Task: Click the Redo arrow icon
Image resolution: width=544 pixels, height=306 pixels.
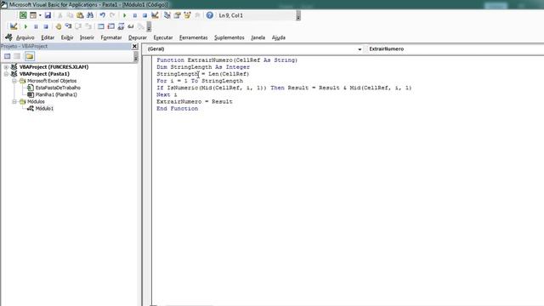Action: point(112,15)
